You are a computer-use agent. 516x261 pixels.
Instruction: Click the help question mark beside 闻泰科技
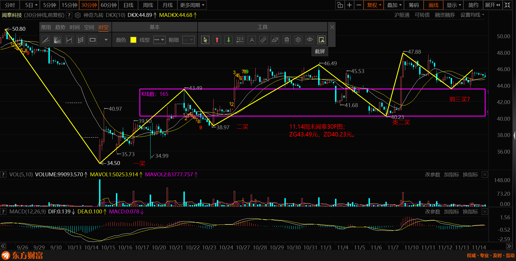pyautogui.click(x=69, y=15)
